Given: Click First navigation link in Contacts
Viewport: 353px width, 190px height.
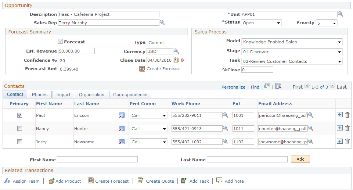Looking at the screenshot, I should pyautogui.click(x=298, y=87).
